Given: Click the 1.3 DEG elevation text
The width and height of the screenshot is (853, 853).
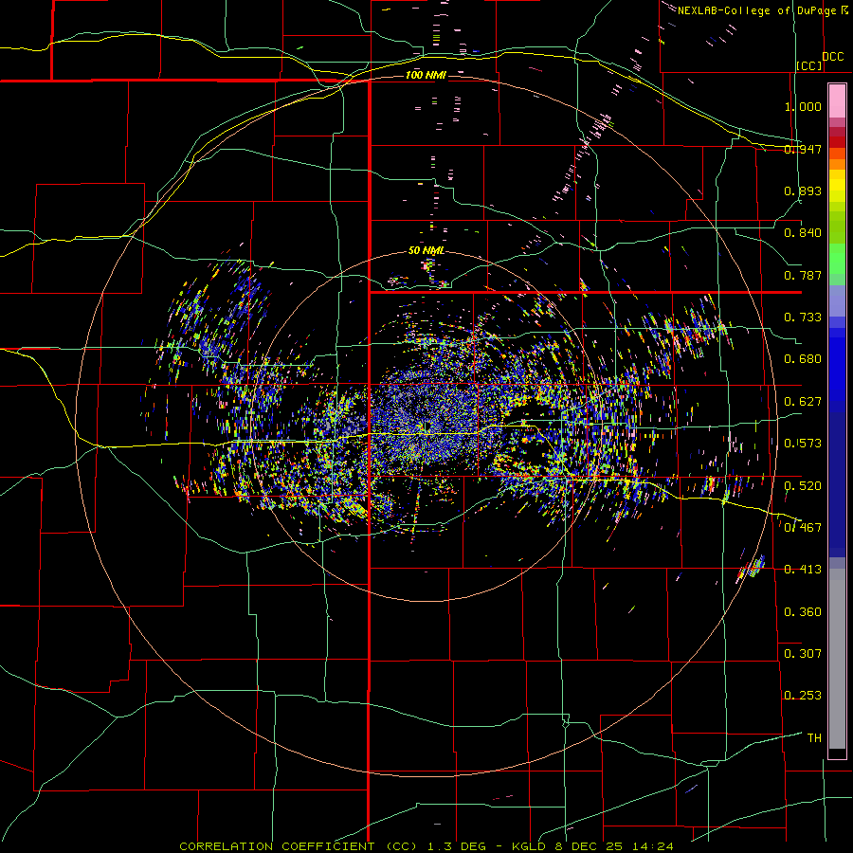Looking at the screenshot, I should point(455,846).
